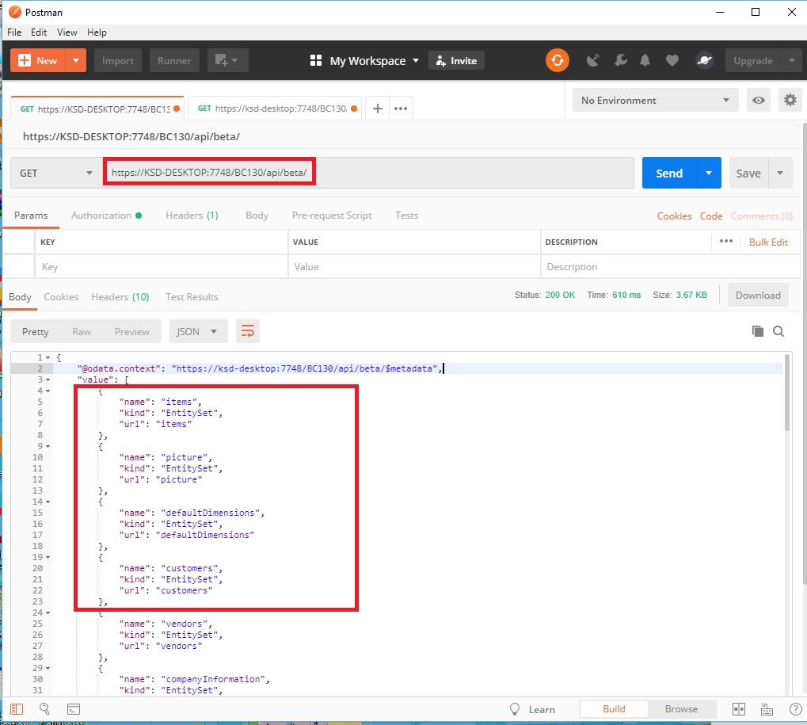Open the JSON format dropdown

coord(198,332)
